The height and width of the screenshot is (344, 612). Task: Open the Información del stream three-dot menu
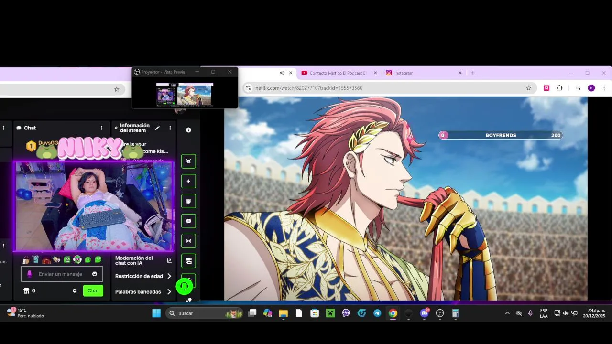tap(170, 128)
